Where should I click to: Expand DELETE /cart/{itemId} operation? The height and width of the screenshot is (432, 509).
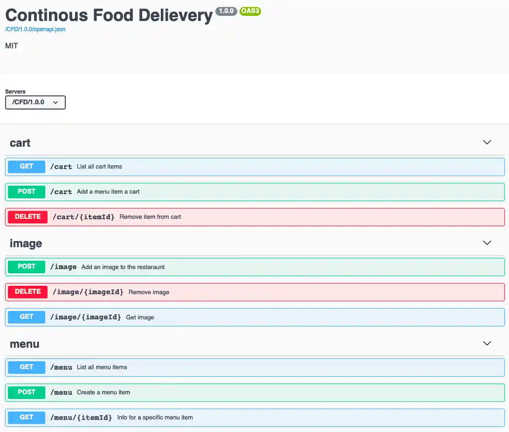pos(254,217)
